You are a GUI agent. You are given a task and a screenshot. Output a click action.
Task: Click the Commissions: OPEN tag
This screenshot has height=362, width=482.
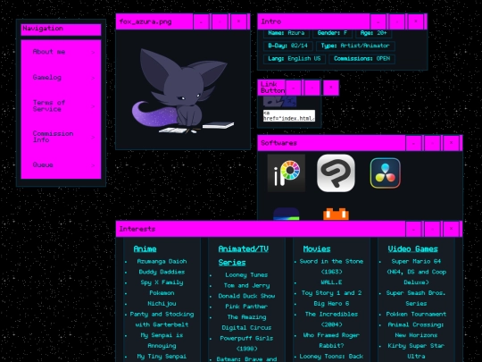[361, 59]
